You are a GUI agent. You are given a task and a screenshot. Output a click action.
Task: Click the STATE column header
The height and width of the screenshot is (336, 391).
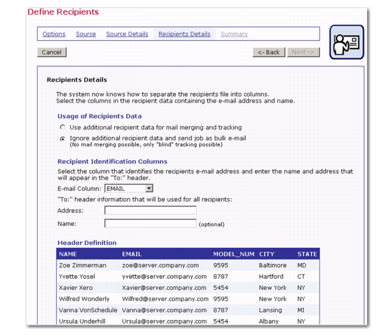click(x=307, y=254)
